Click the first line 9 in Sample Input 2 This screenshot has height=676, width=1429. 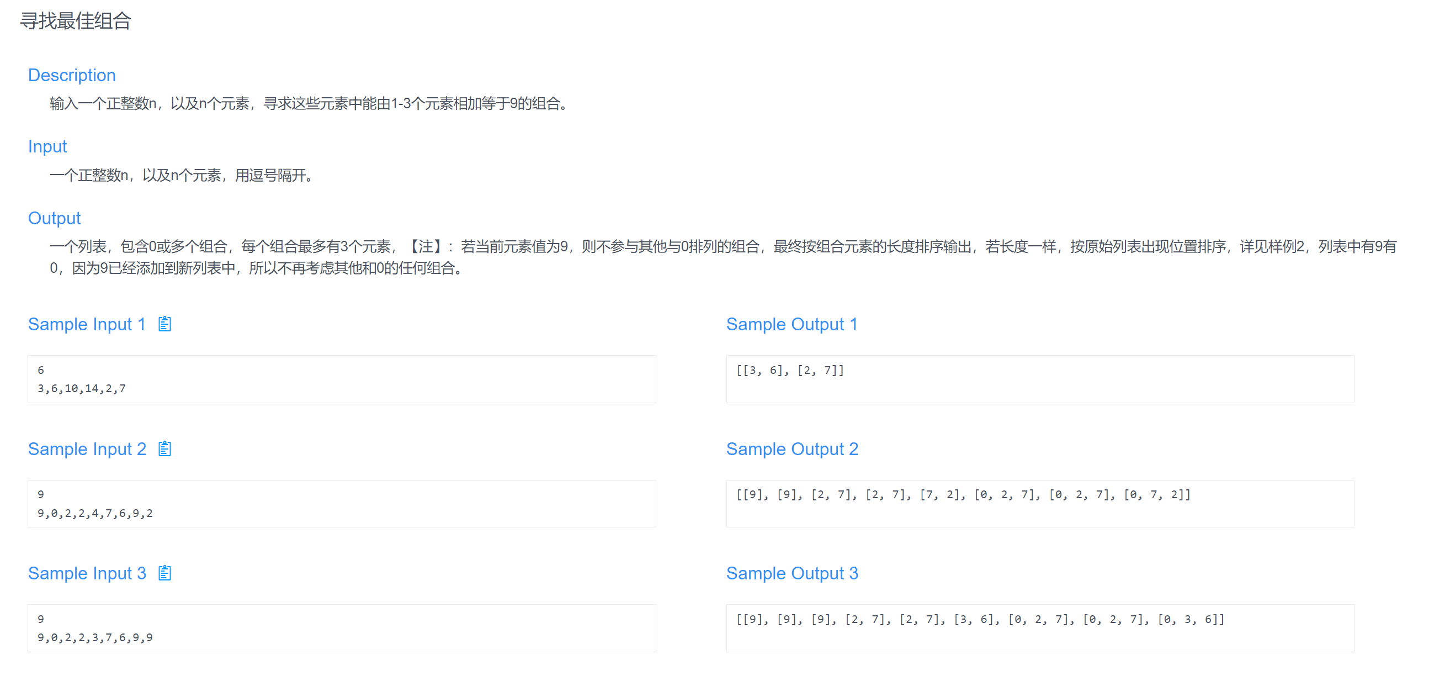tap(41, 494)
